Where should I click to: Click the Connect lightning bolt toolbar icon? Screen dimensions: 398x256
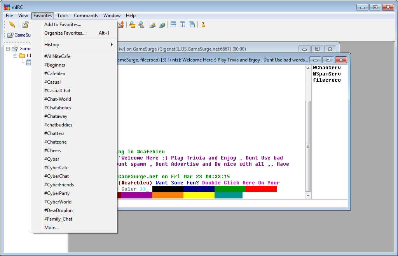point(12,25)
